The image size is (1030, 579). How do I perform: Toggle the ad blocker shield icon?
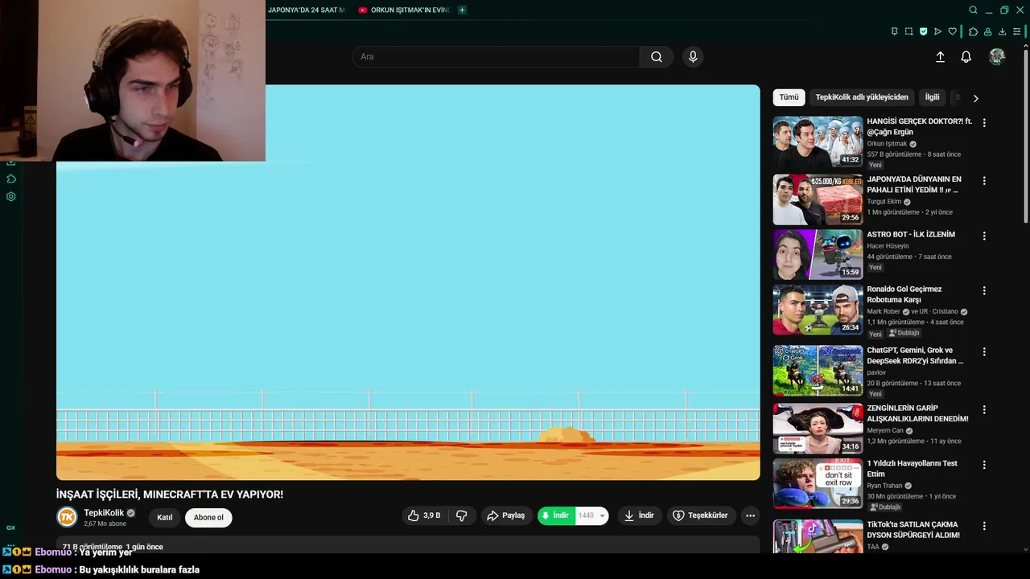point(923,31)
